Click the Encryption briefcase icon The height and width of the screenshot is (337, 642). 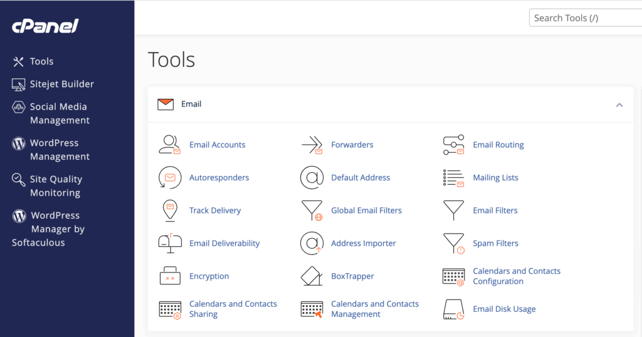[x=169, y=276]
